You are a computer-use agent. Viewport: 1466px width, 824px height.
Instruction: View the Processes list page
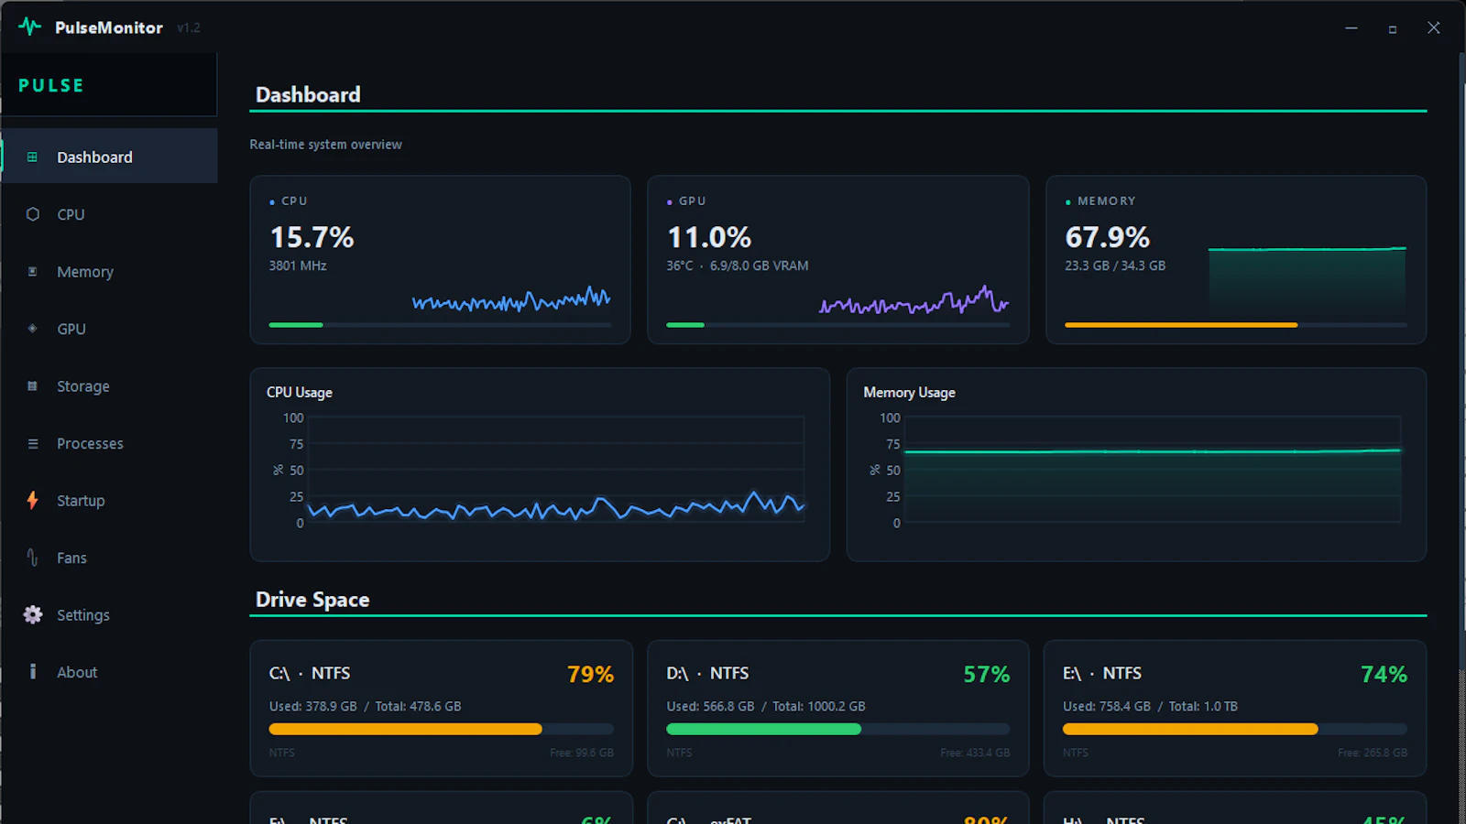coord(110,443)
